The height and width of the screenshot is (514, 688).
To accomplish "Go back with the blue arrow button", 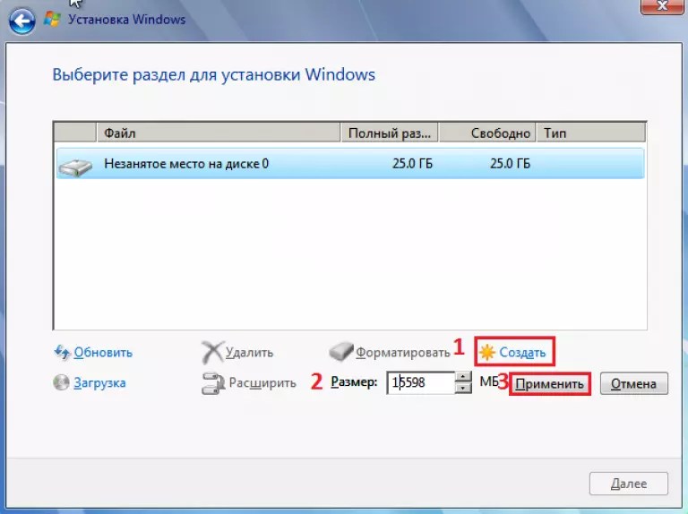I will point(21,21).
